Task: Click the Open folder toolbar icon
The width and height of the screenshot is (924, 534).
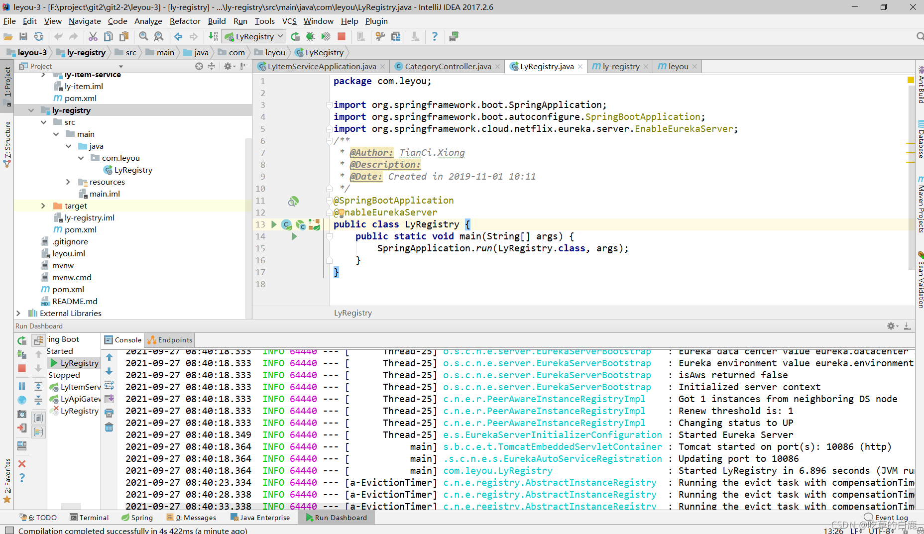Action: pyautogui.click(x=8, y=36)
